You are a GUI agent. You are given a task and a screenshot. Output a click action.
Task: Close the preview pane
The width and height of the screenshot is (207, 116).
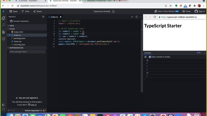click(186, 12)
